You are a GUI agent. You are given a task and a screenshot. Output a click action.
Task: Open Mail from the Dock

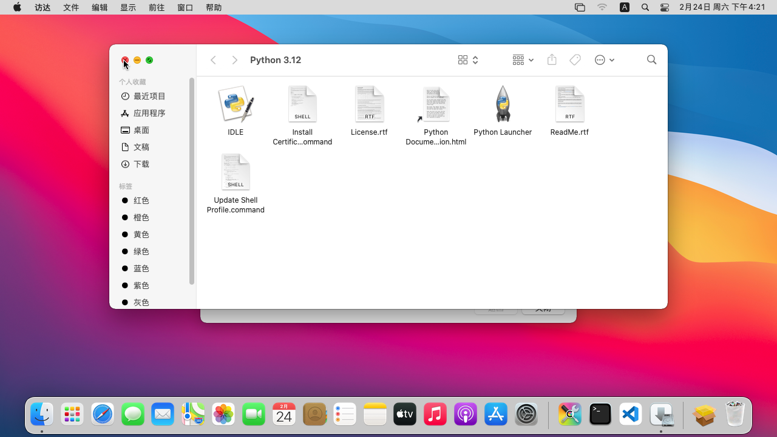(163, 415)
